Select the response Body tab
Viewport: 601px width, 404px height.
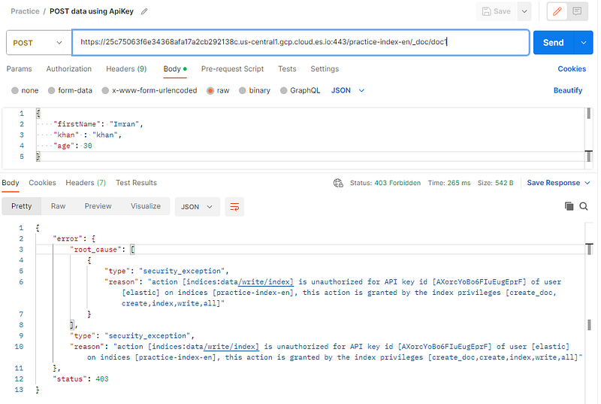click(11, 183)
